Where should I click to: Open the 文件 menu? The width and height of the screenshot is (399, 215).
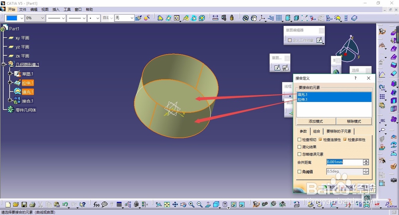click(23, 10)
